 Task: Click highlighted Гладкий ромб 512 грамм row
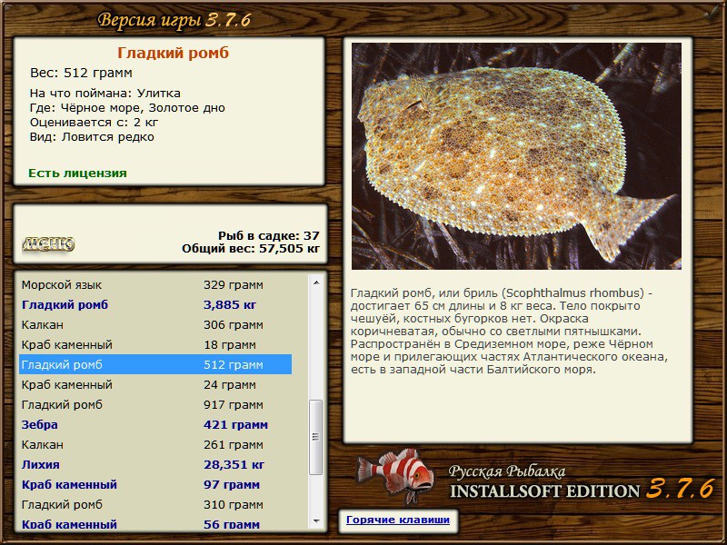(154, 365)
